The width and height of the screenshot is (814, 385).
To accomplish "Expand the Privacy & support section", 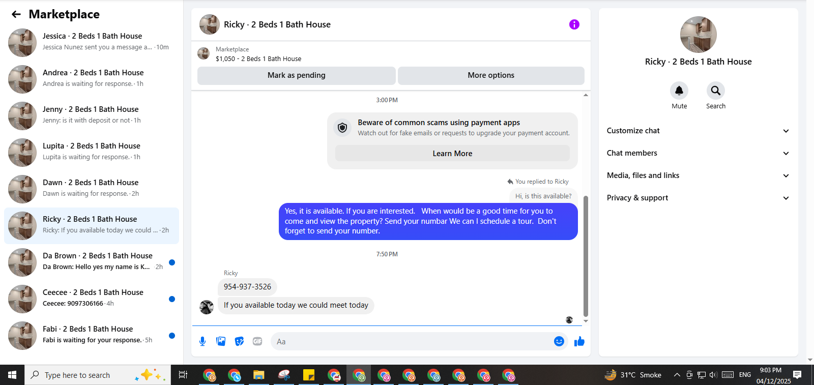I will [698, 198].
